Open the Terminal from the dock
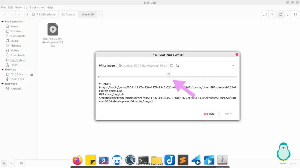The image size is (300, 168). tap(143, 160)
